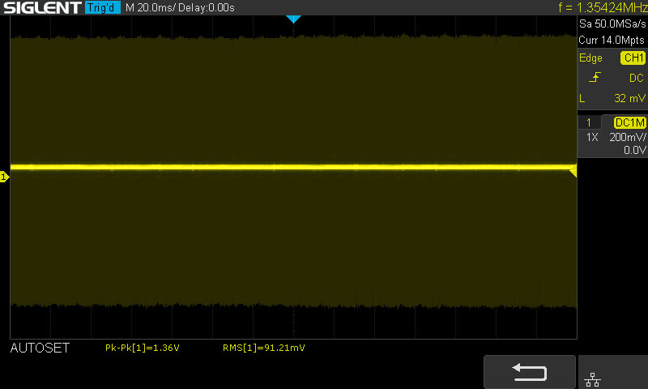Click the 0.0V channel offset value

click(635, 150)
